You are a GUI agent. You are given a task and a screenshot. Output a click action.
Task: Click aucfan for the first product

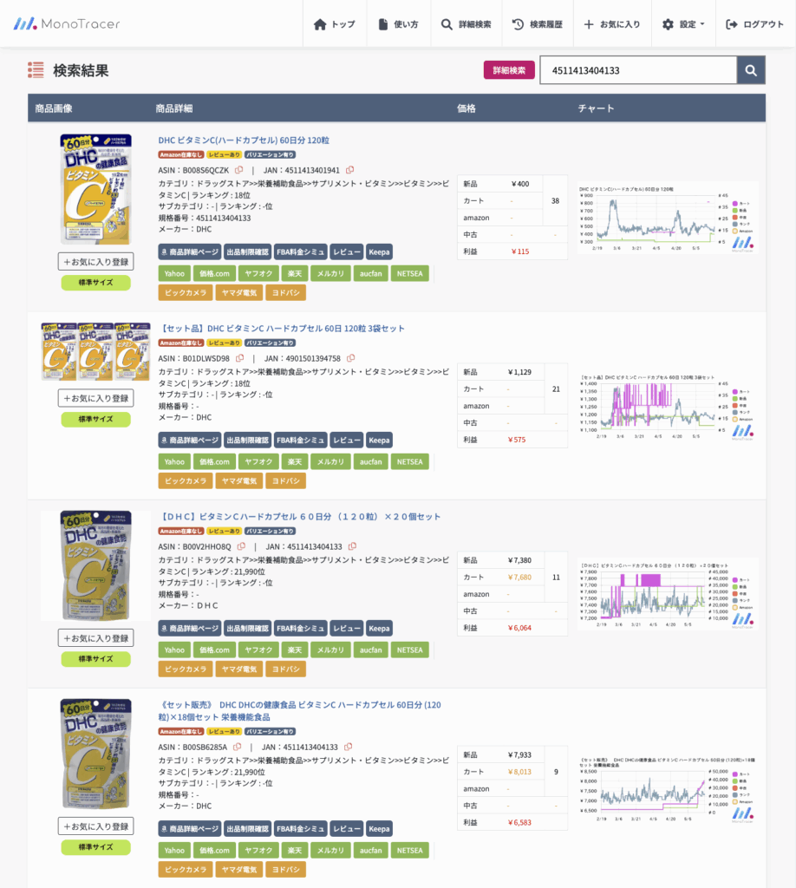tap(371, 273)
